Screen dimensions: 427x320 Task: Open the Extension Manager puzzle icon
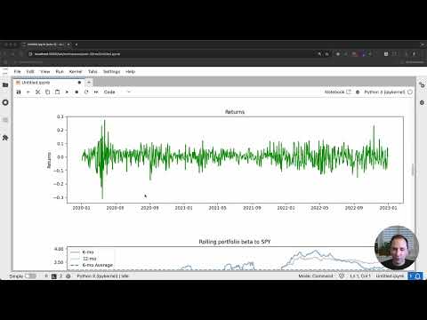(5, 138)
